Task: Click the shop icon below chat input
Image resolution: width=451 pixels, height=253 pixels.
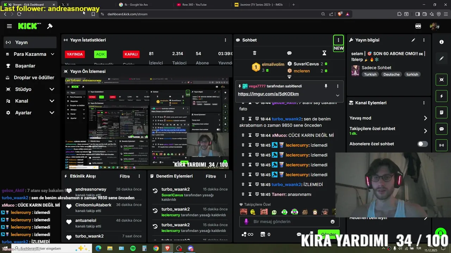Action: [x=262, y=234]
